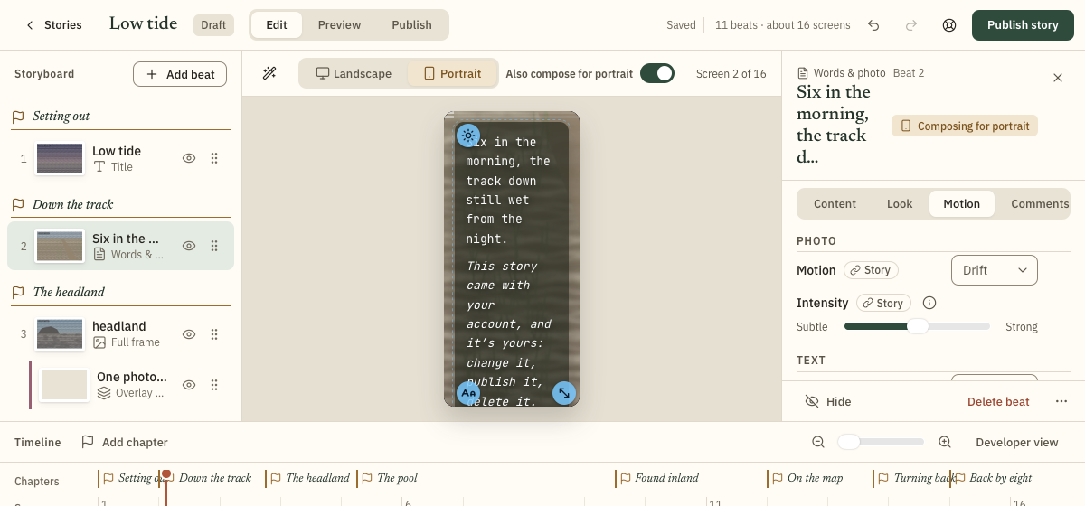Click Screen 2 of 16 indicator
The height and width of the screenshot is (506, 1085).
tap(731, 73)
